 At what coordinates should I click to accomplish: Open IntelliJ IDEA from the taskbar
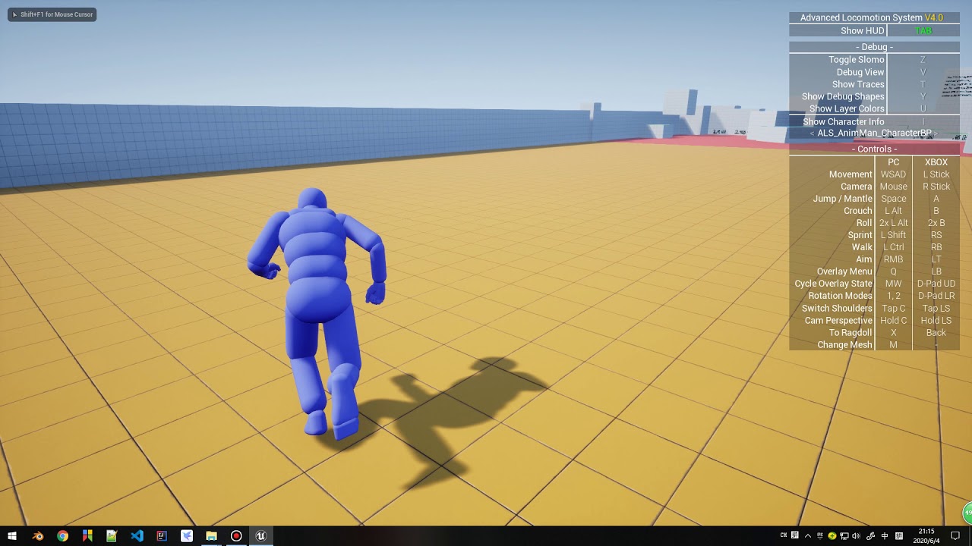point(162,536)
